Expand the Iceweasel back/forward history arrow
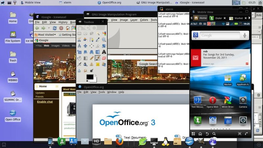 pyautogui.click(x=49, y=28)
